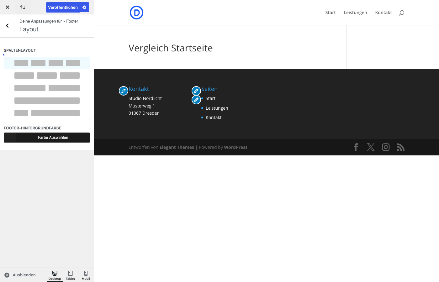This screenshot has height=282, width=439.
Task: Select the narrow-plus-wide column layout
Action: click(47, 113)
